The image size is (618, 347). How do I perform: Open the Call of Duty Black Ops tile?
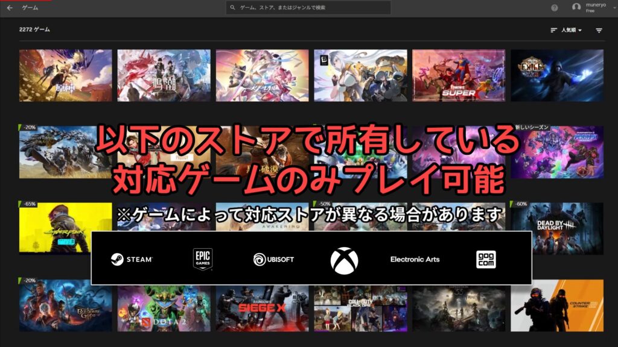[361, 309]
